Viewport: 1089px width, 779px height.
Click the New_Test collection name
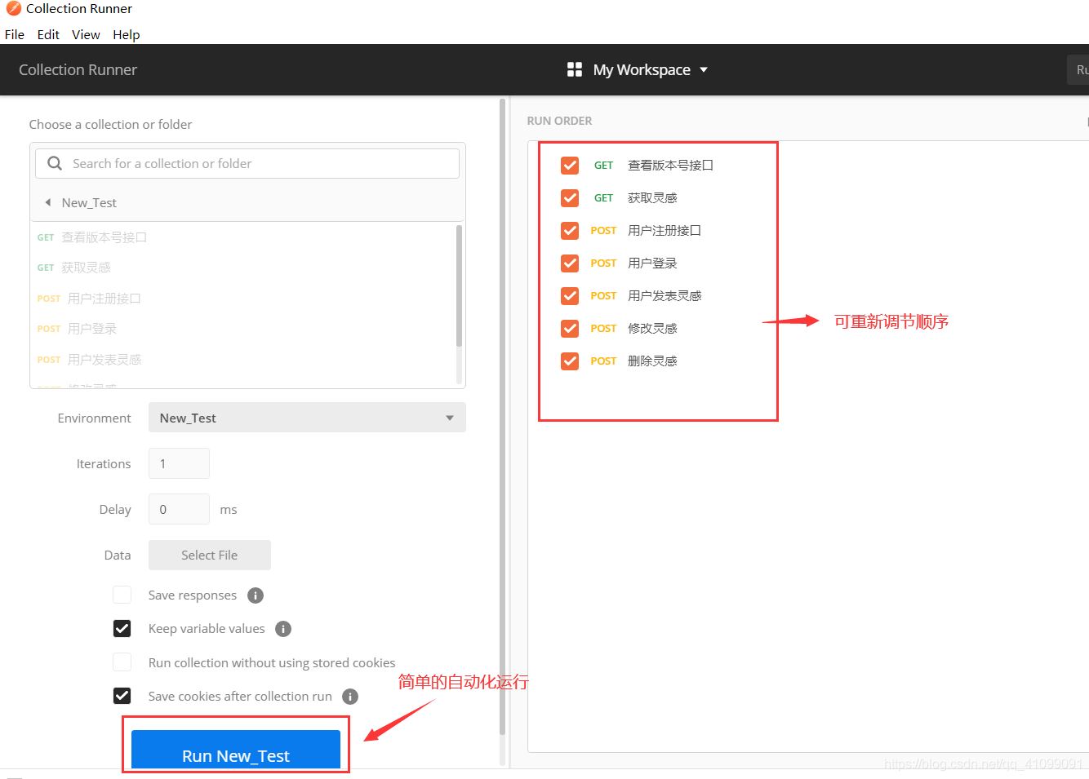point(89,203)
